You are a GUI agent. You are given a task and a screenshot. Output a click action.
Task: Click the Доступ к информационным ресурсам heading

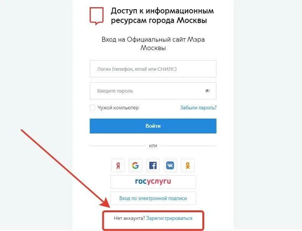point(162,16)
